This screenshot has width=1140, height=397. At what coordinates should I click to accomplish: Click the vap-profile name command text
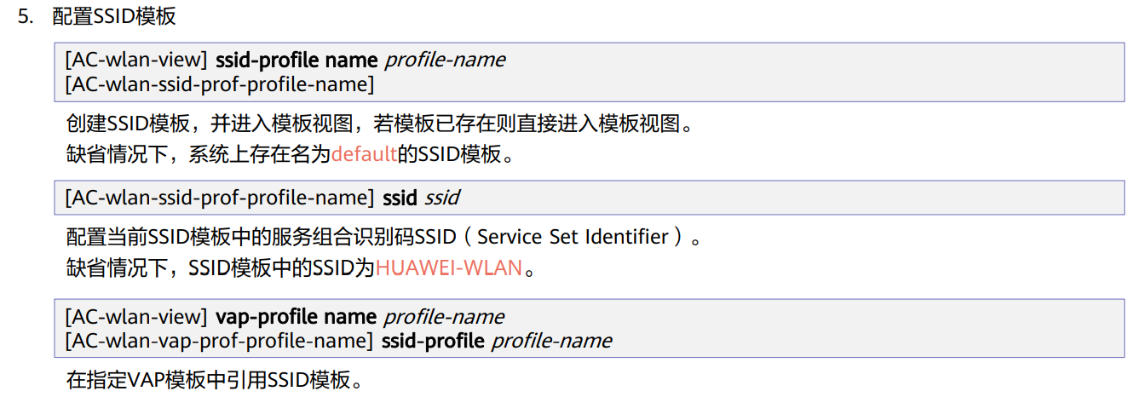click(296, 317)
